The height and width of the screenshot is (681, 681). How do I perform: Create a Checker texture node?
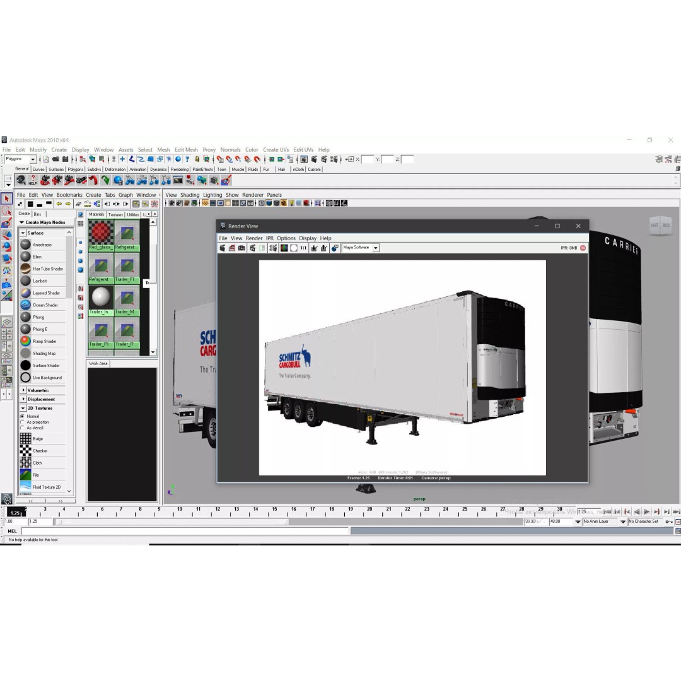[43, 451]
